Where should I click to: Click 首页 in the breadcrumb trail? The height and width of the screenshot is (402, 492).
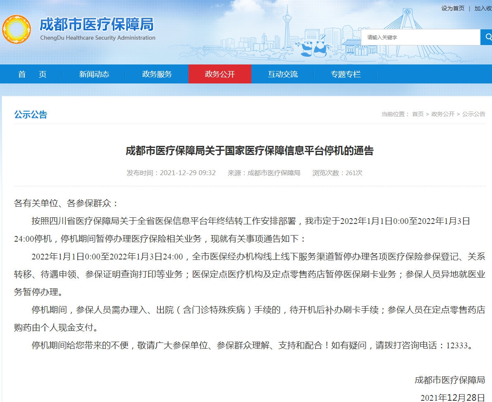pyautogui.click(x=418, y=114)
